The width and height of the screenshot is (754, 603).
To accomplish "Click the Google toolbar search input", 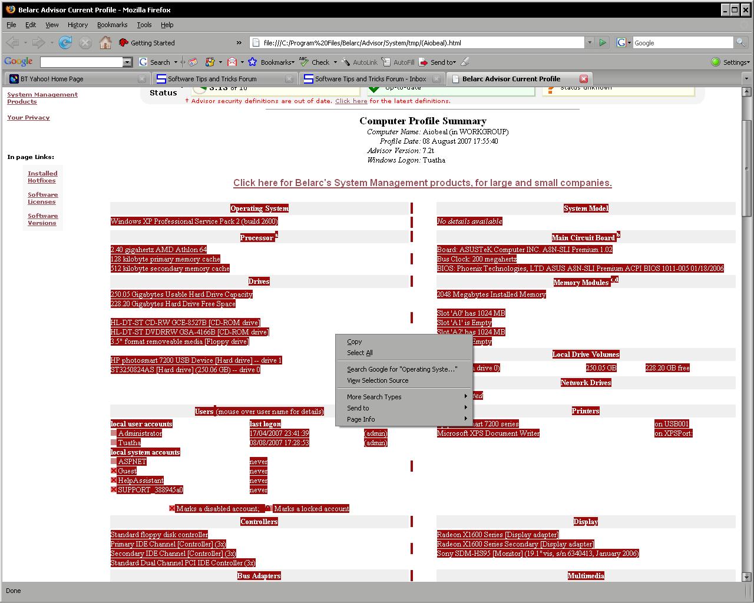I will pyautogui.click(x=81, y=62).
